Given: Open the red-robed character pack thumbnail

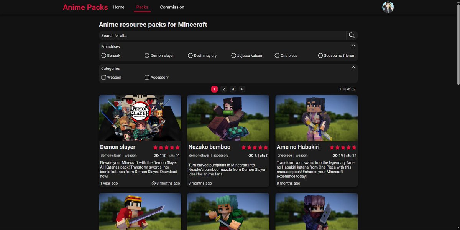Looking at the screenshot, I should click(x=140, y=211).
